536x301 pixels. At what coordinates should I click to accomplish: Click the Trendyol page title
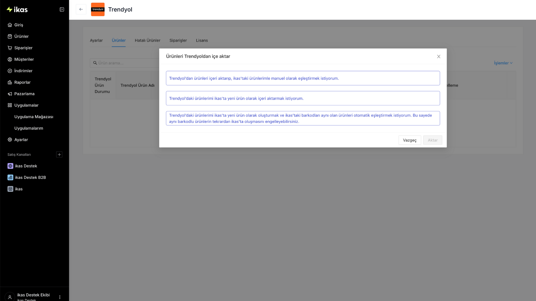(120, 9)
